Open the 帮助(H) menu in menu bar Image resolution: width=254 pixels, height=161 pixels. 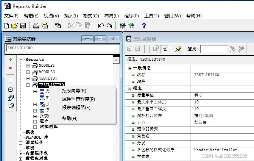194,16
